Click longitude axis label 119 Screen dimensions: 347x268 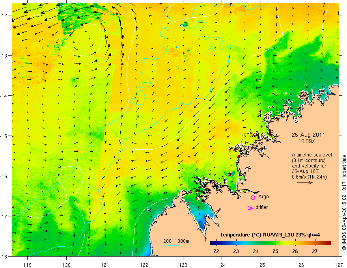[28, 265]
